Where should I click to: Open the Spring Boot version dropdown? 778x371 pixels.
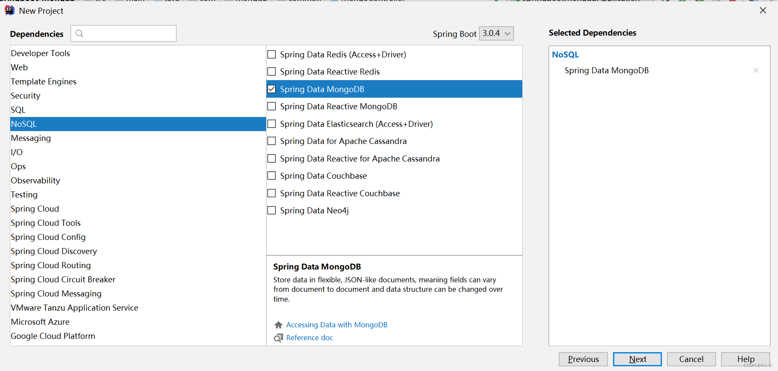(496, 33)
